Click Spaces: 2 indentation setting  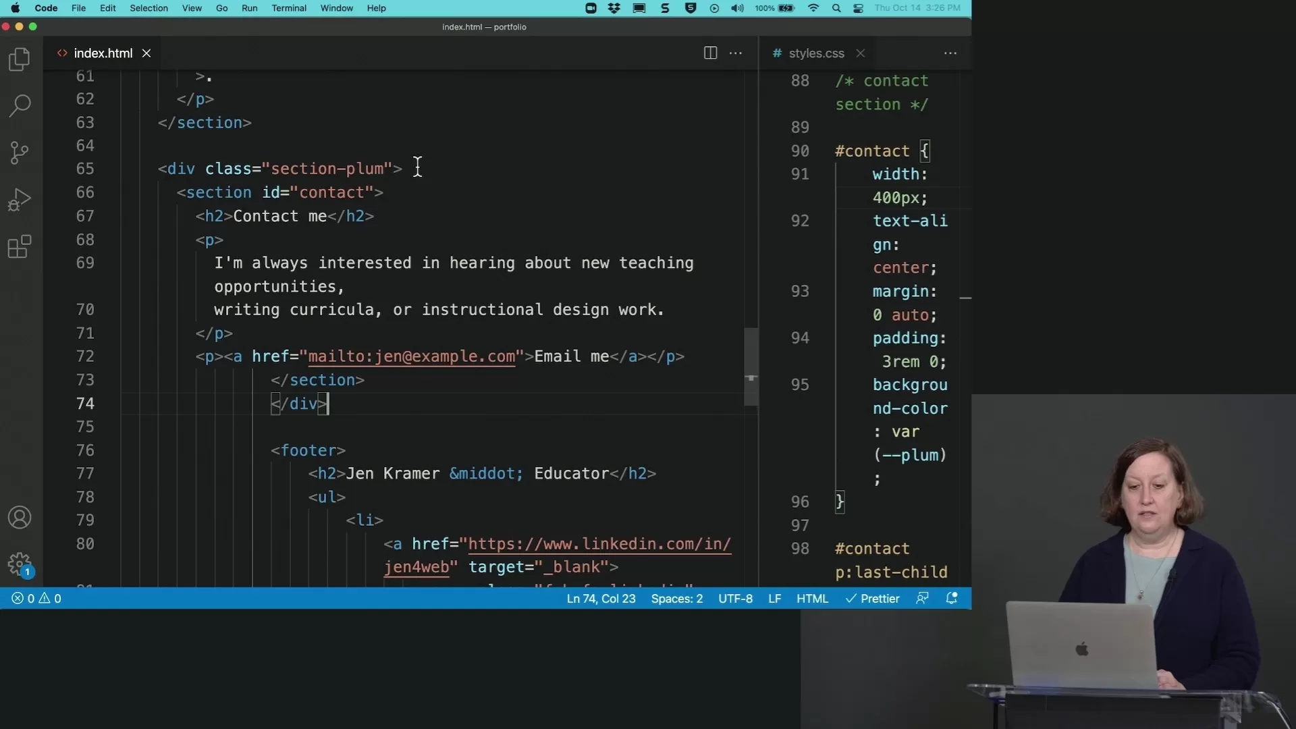[x=676, y=599]
